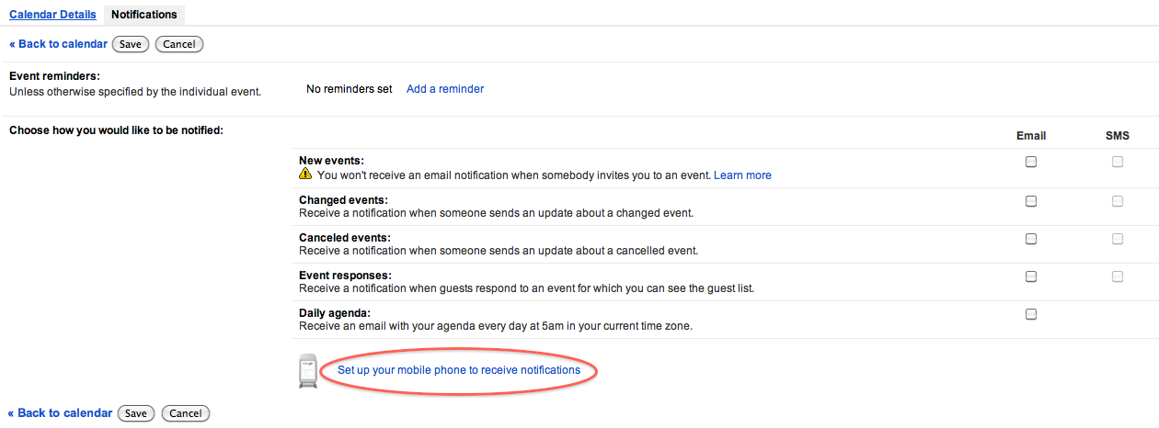
Task: Click the yellow warning icon under New events
Action: (305, 175)
